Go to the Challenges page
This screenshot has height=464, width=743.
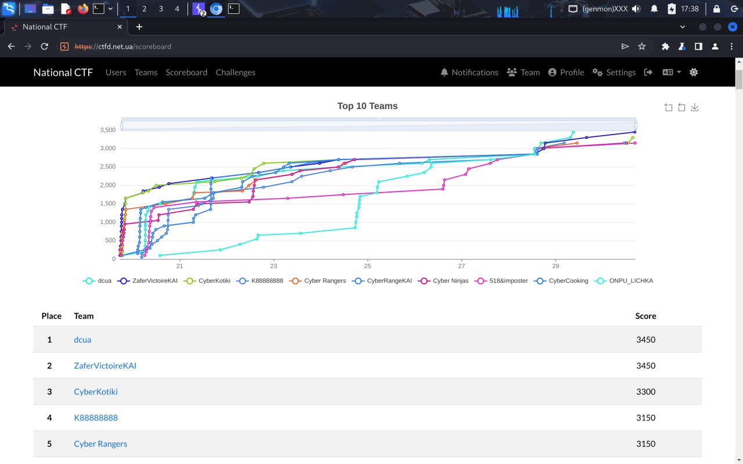click(235, 72)
